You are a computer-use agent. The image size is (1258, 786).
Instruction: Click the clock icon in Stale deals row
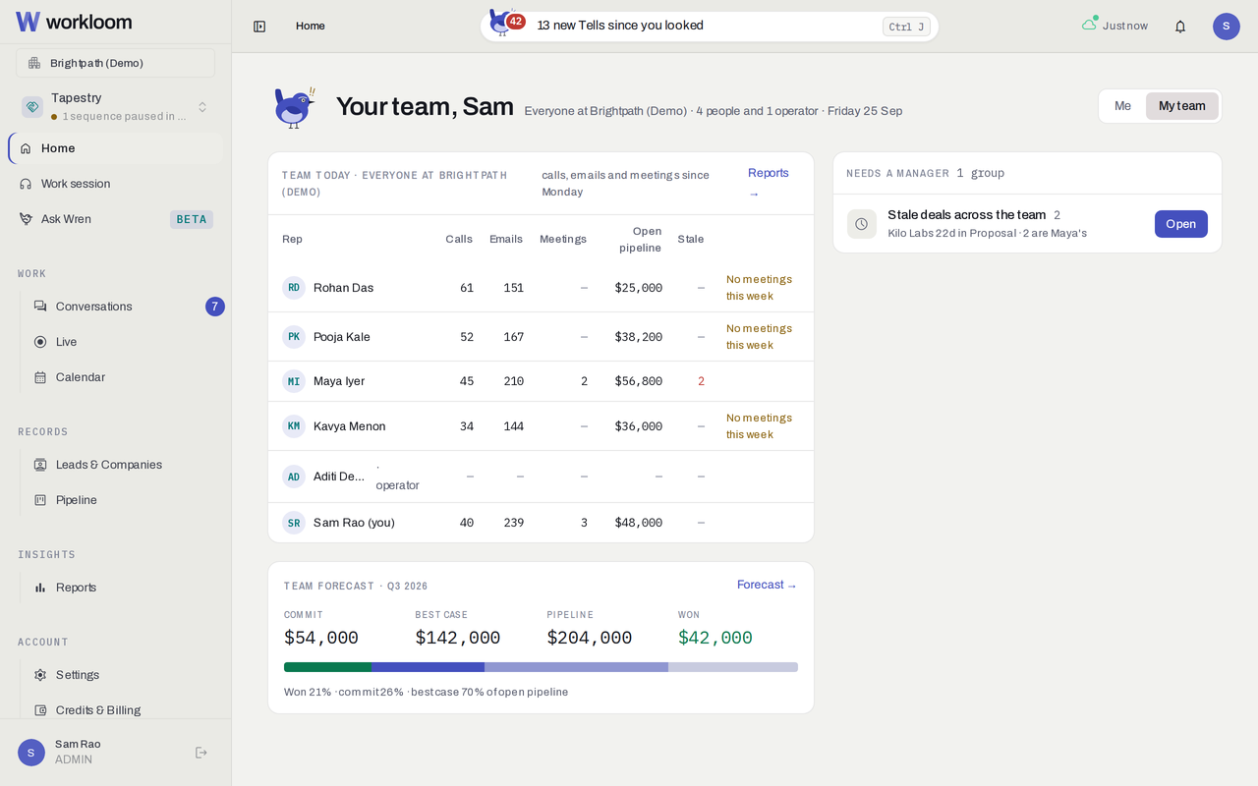[x=862, y=224]
